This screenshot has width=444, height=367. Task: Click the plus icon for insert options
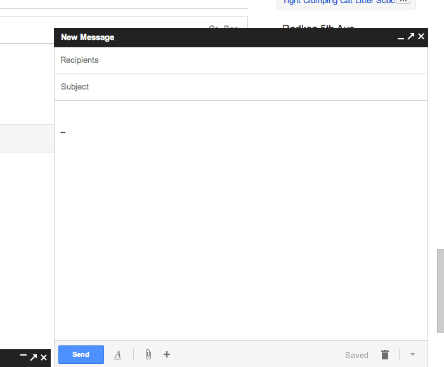point(167,354)
